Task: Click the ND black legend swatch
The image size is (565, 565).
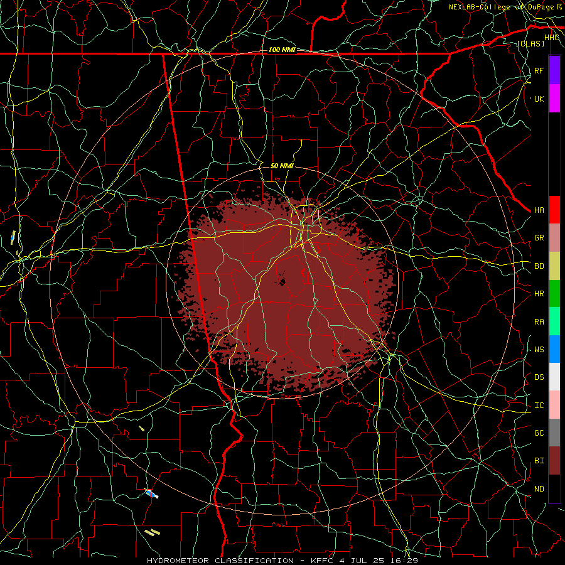Action: [x=554, y=488]
